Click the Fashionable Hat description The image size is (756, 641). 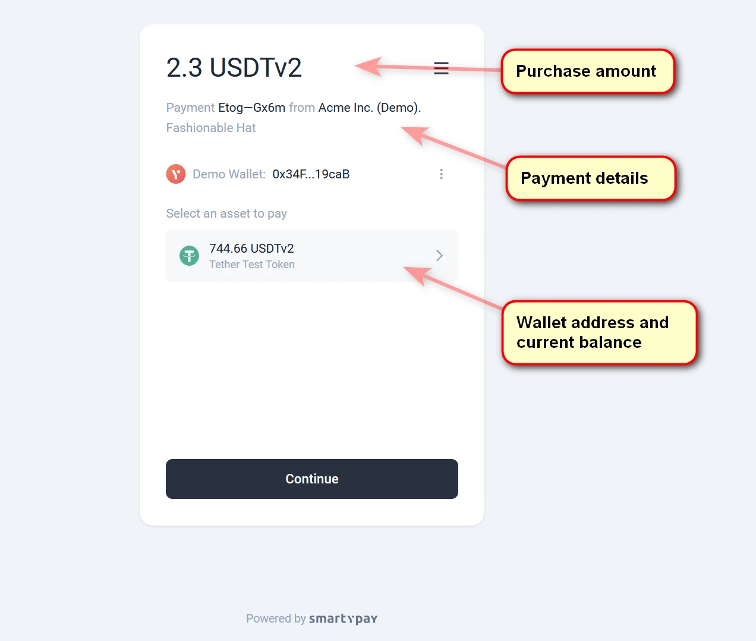tap(211, 128)
